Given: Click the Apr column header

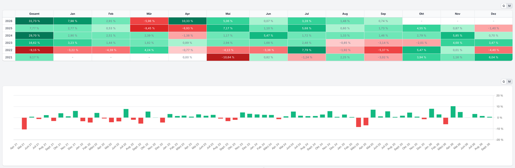Looking at the screenshot, I should (x=187, y=14).
